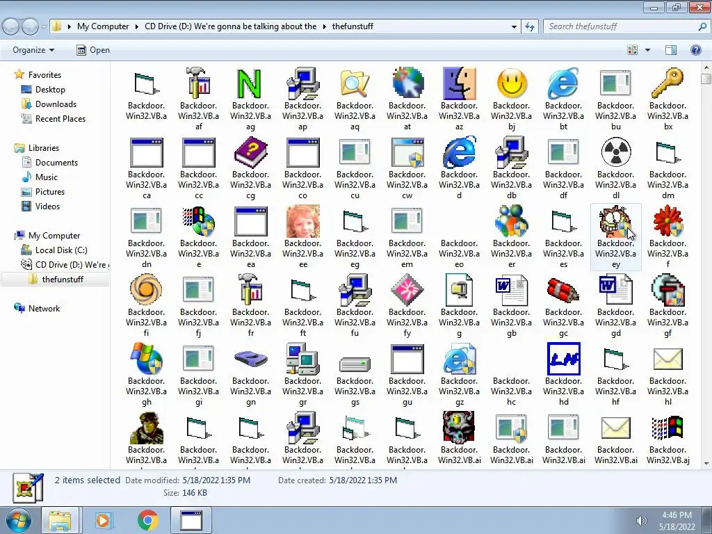712x534 pixels.
Task: Open Network in navigation pane
Action: pyautogui.click(x=44, y=309)
